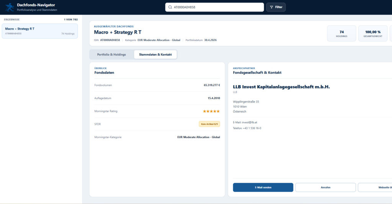Click the Kein Artikel 8/9 badge
The height and width of the screenshot is (204, 392).
tap(209, 124)
